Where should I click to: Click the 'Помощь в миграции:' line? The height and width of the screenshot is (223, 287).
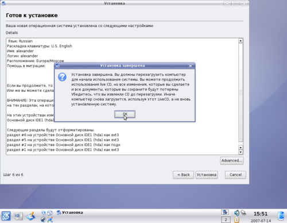pos(26,66)
